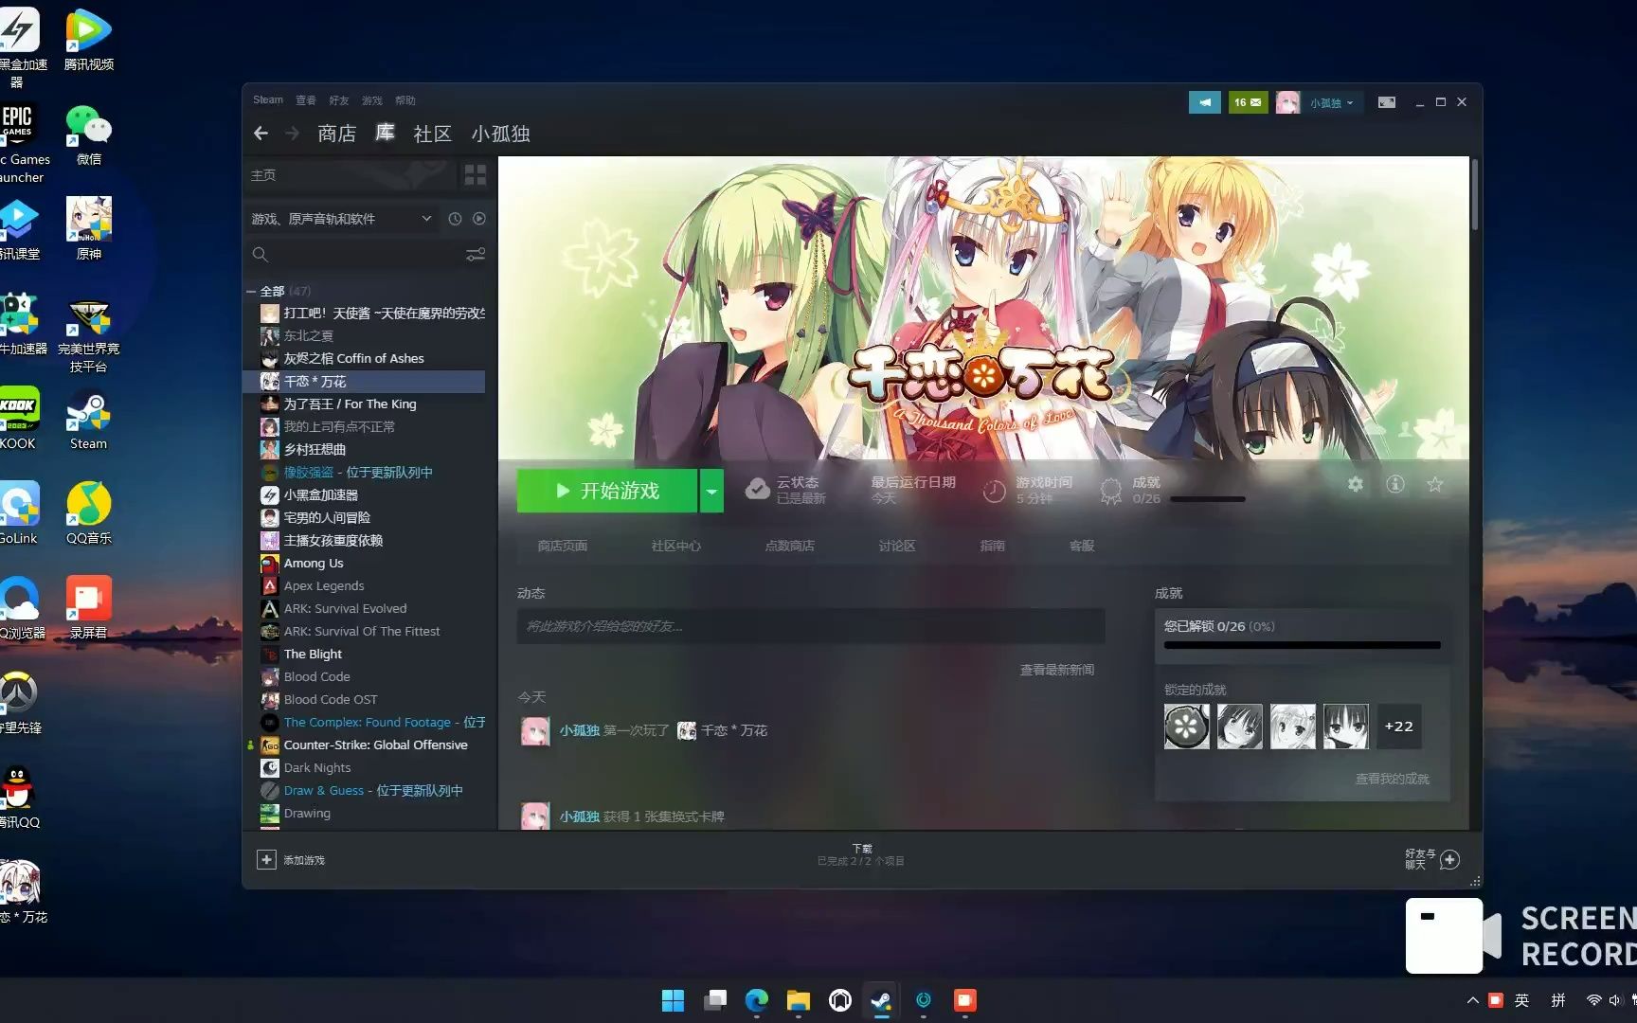Toggle the ready-to-play filter icon
The width and height of the screenshot is (1637, 1023).
(479, 219)
